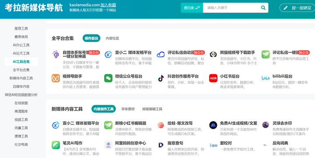This screenshot has width=315, height=158.
Task: Click the 据意查句 D icon
Action: pos(161,145)
